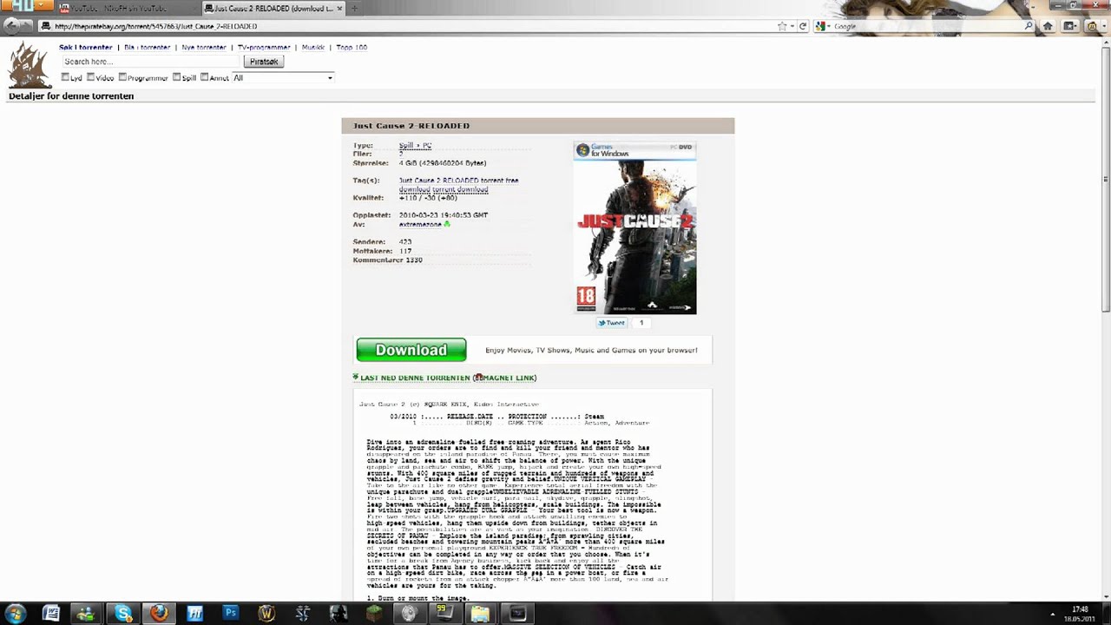
Task: Open the FI application taskbar icon
Action: [x=194, y=614]
